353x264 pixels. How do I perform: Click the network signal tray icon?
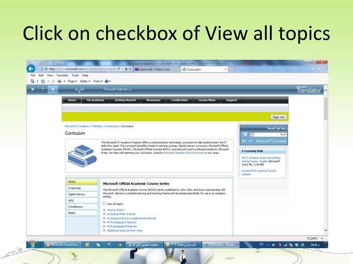[285, 245]
